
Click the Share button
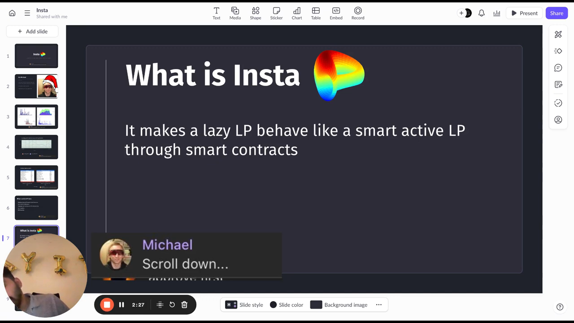coord(557,13)
